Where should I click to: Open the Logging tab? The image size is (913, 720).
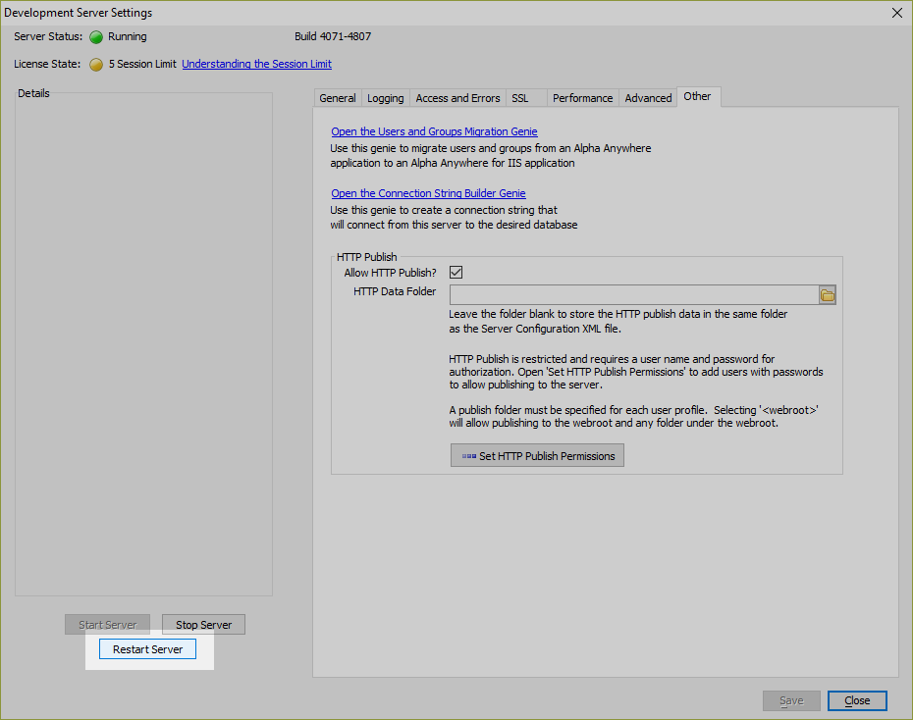[x=386, y=98]
